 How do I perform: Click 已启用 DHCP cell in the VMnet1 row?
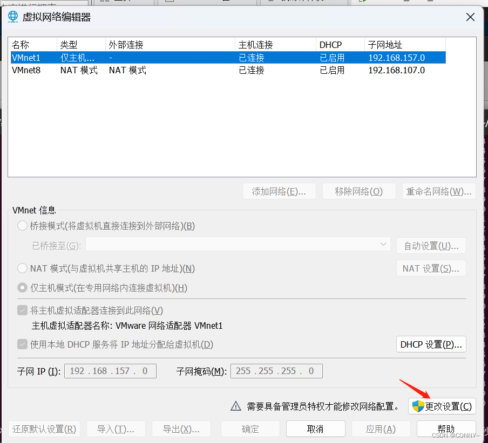coord(332,58)
